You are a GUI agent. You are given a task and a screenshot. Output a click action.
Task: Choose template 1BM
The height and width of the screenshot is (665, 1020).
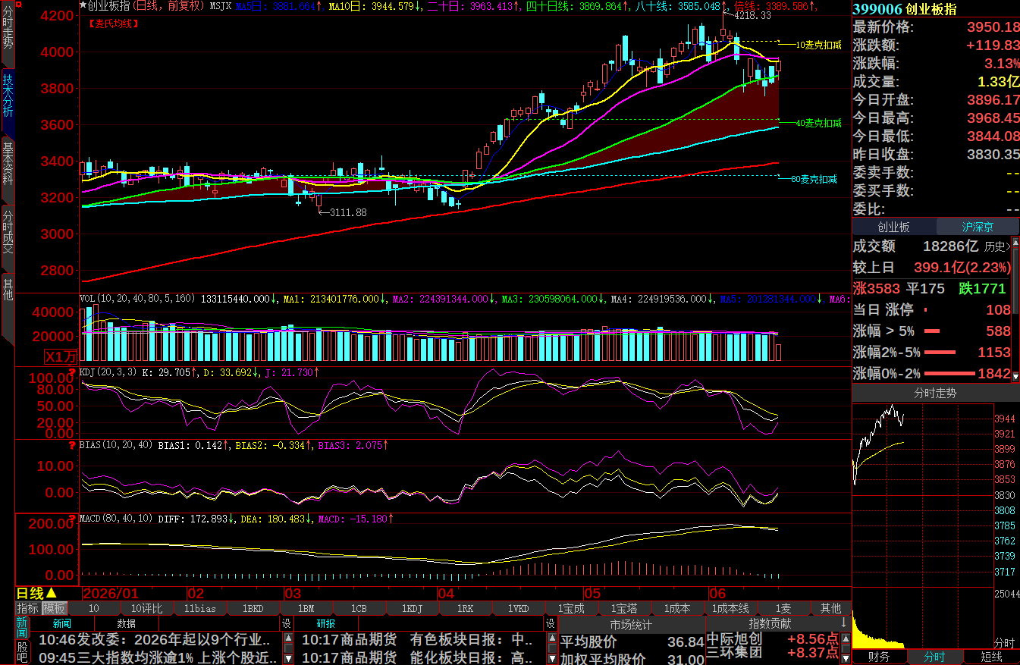306,608
